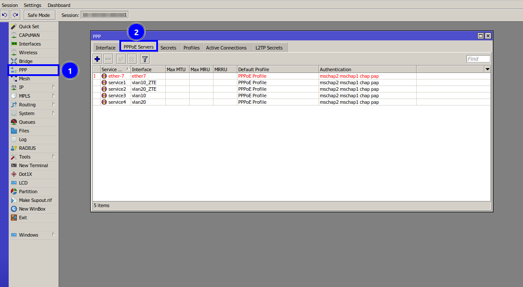
Task: Click the Find search field
Action: pos(478,59)
